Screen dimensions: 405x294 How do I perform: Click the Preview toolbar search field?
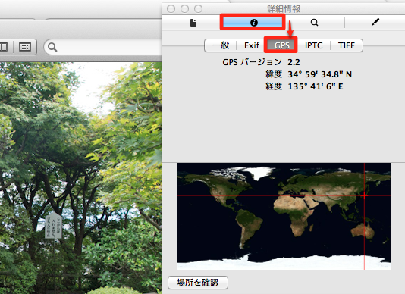click(103, 47)
